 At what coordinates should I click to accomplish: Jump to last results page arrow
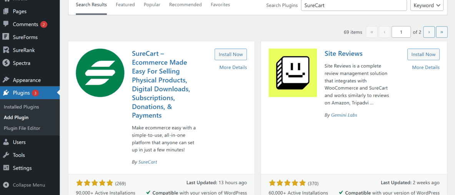point(442,32)
